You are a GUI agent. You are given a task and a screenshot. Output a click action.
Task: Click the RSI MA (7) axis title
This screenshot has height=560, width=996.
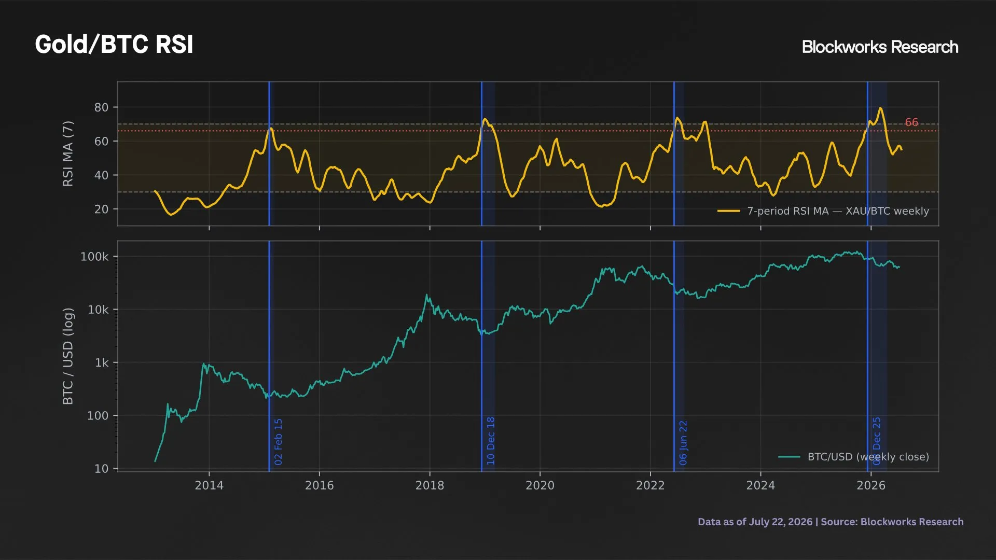click(68, 153)
